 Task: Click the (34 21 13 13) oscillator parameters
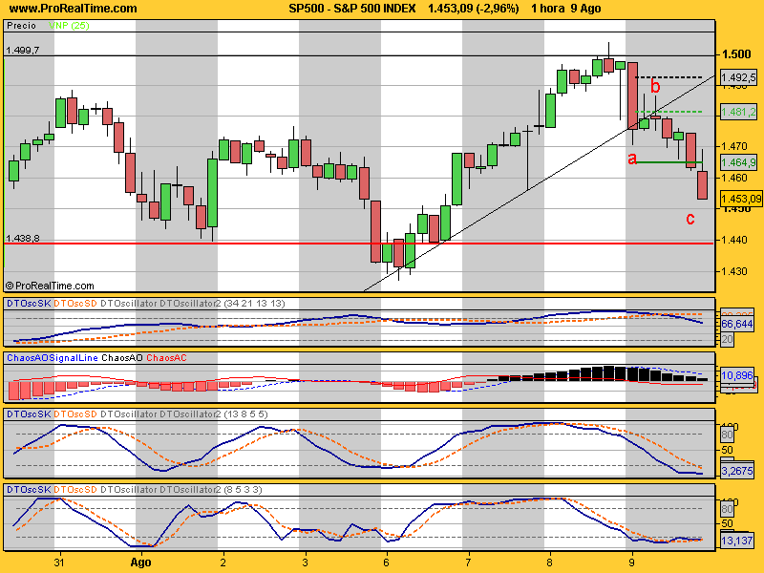pos(254,304)
